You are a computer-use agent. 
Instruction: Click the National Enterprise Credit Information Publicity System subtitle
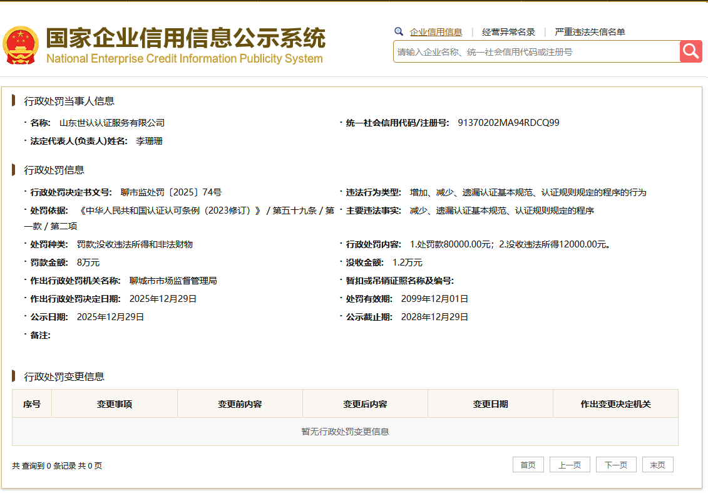pyautogui.click(x=185, y=59)
